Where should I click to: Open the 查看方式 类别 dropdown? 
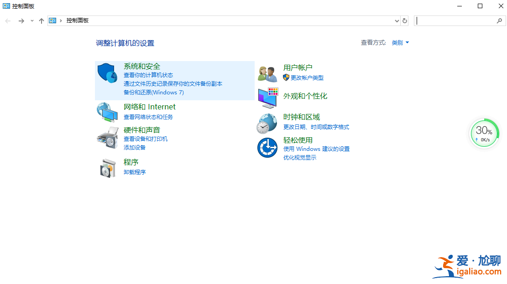pos(399,42)
